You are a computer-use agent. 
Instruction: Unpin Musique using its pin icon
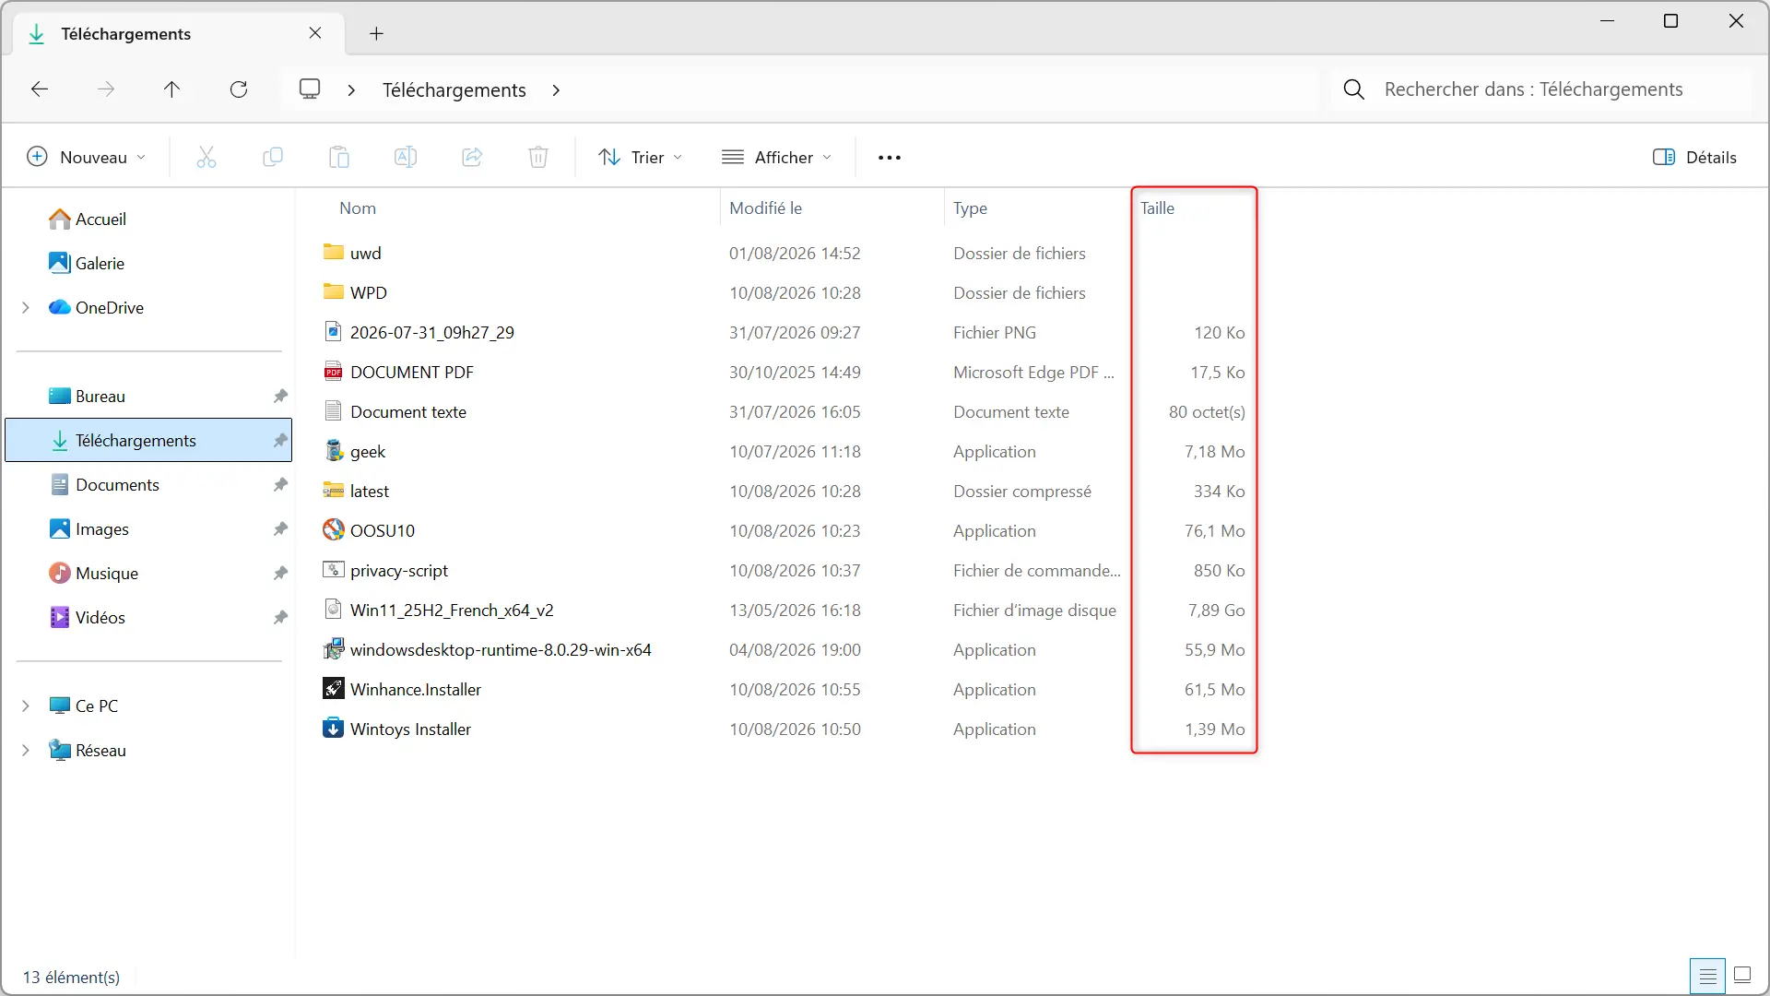click(280, 573)
